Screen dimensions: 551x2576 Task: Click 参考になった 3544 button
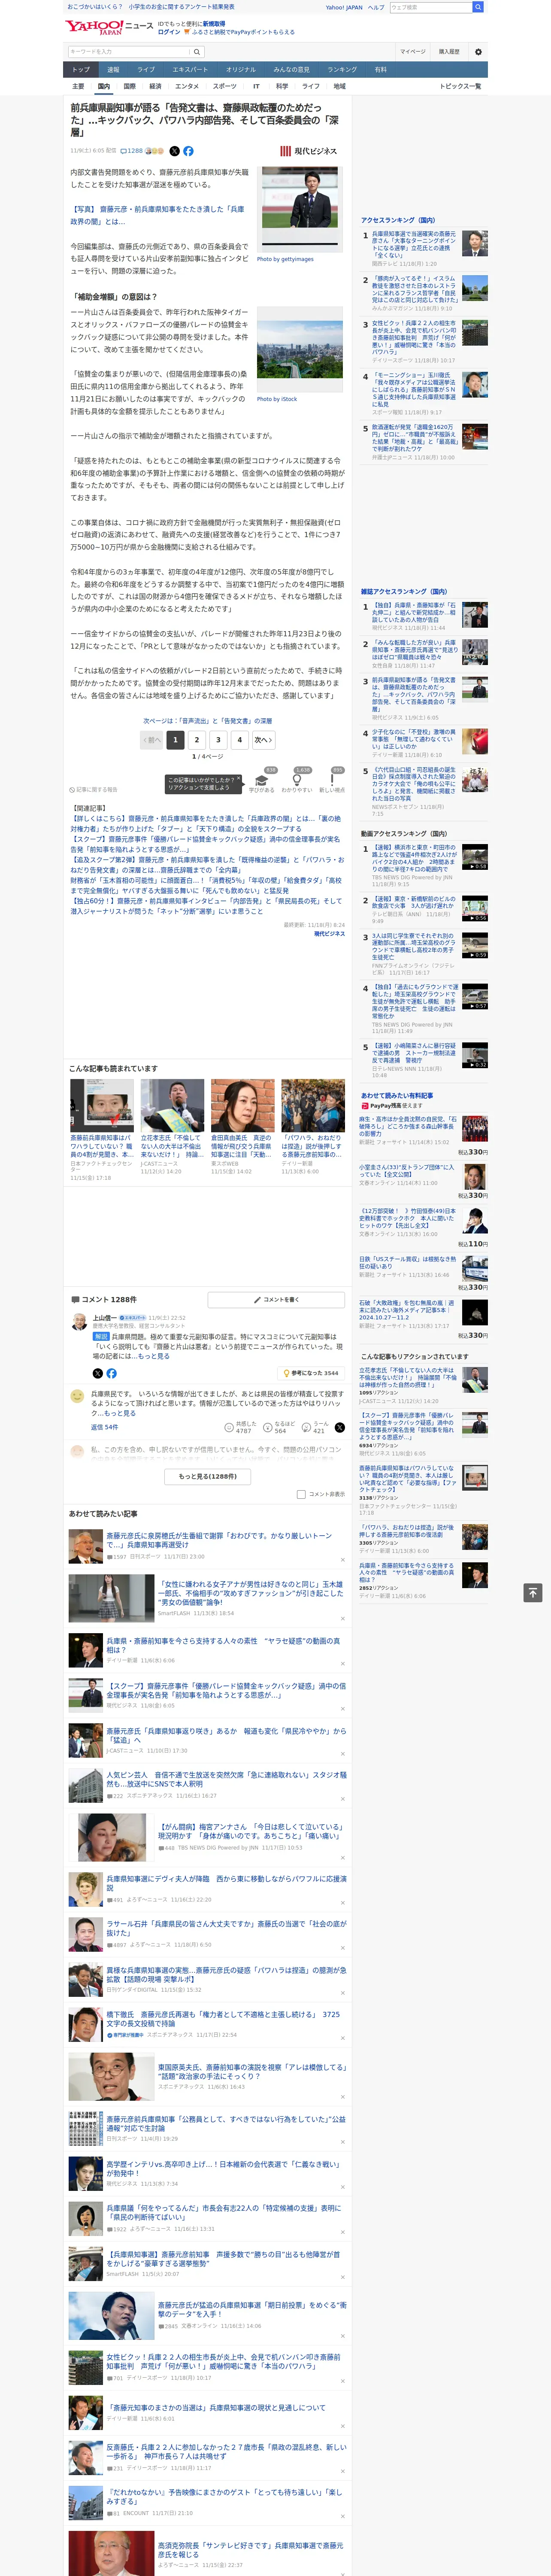[311, 1373]
